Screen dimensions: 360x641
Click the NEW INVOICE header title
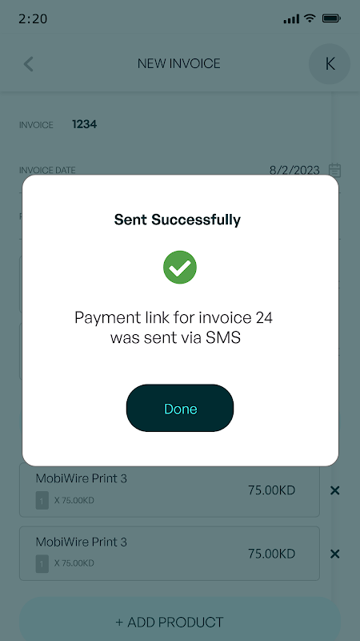click(x=178, y=63)
